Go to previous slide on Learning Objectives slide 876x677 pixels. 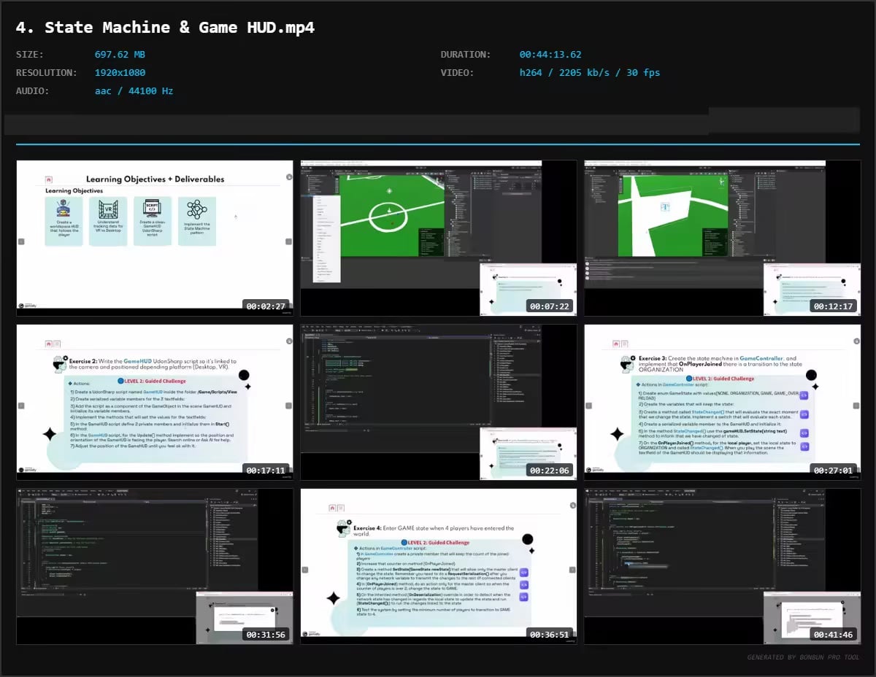pyautogui.click(x=21, y=241)
